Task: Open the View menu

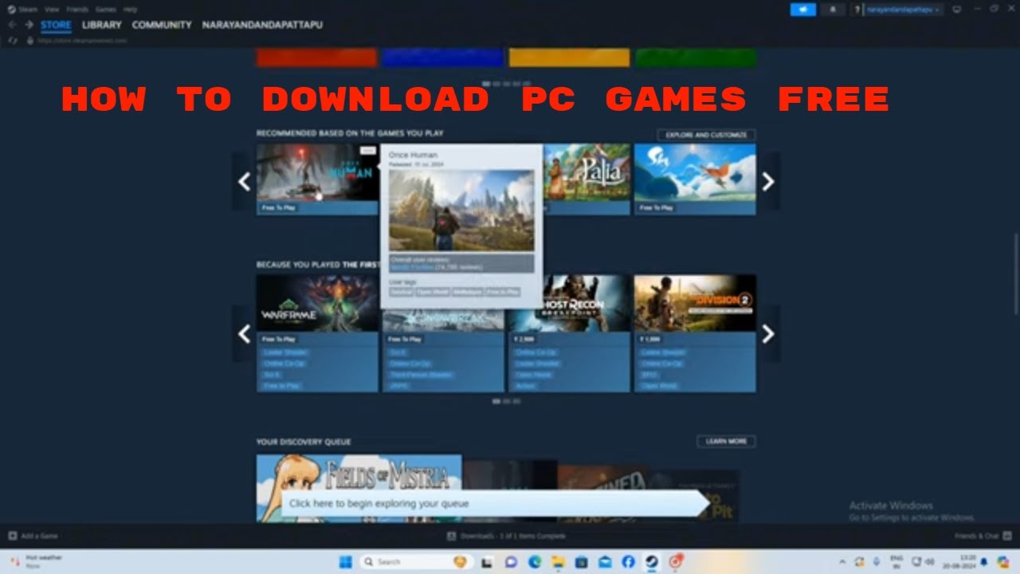Action: coord(52,10)
